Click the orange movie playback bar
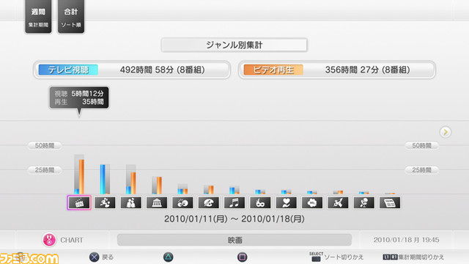Screen dimensions: 469x264 click(81, 177)
